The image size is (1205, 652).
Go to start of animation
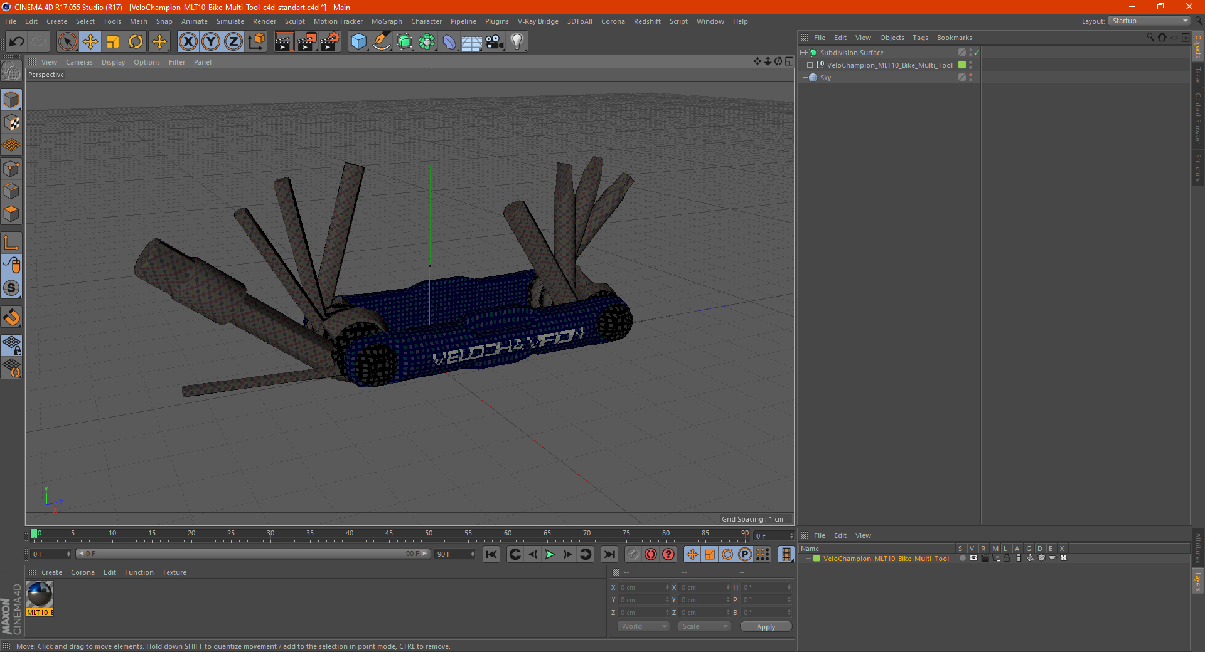click(x=491, y=554)
